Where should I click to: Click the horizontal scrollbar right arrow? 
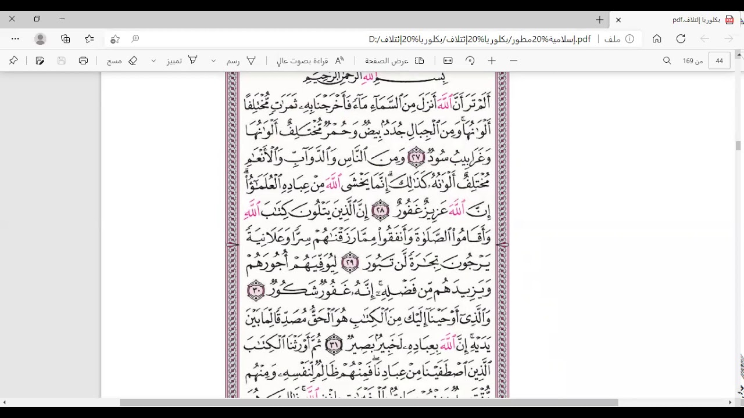click(730, 402)
